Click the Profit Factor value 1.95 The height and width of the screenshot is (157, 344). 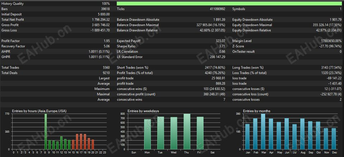[107, 41]
